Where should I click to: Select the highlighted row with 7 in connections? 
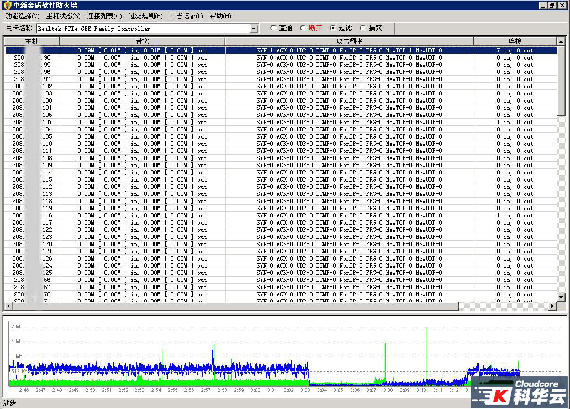pyautogui.click(x=281, y=50)
